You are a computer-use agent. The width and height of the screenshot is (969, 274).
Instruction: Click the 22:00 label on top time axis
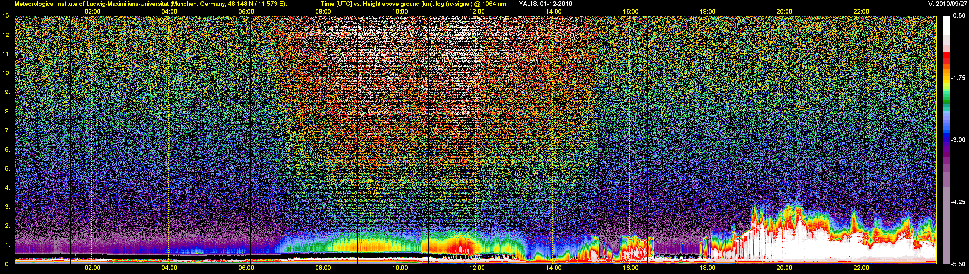[x=861, y=12]
